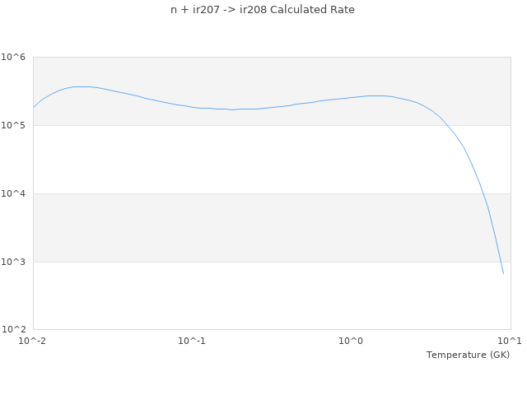Image resolution: width=527 pixels, height=395 pixels.
Task: Click the 10^-2 x-axis tick label
Action: (33, 342)
